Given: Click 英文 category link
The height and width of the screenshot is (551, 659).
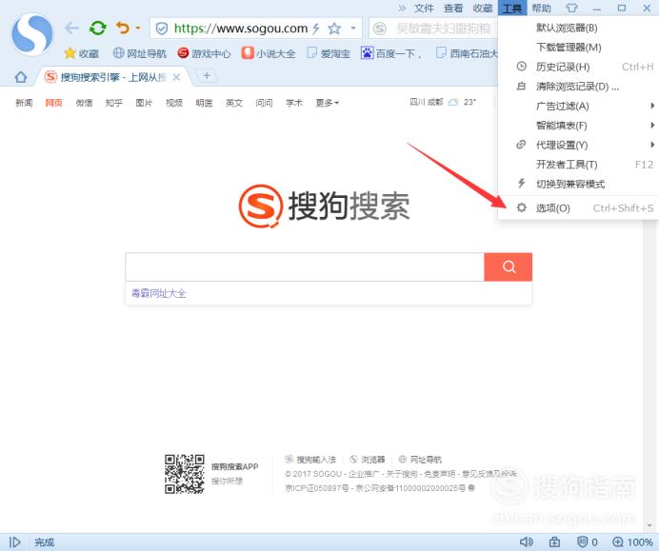Looking at the screenshot, I should pyautogui.click(x=234, y=103).
